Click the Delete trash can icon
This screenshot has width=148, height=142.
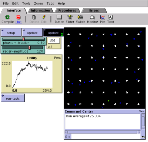pyautogui.click(x=34, y=17)
